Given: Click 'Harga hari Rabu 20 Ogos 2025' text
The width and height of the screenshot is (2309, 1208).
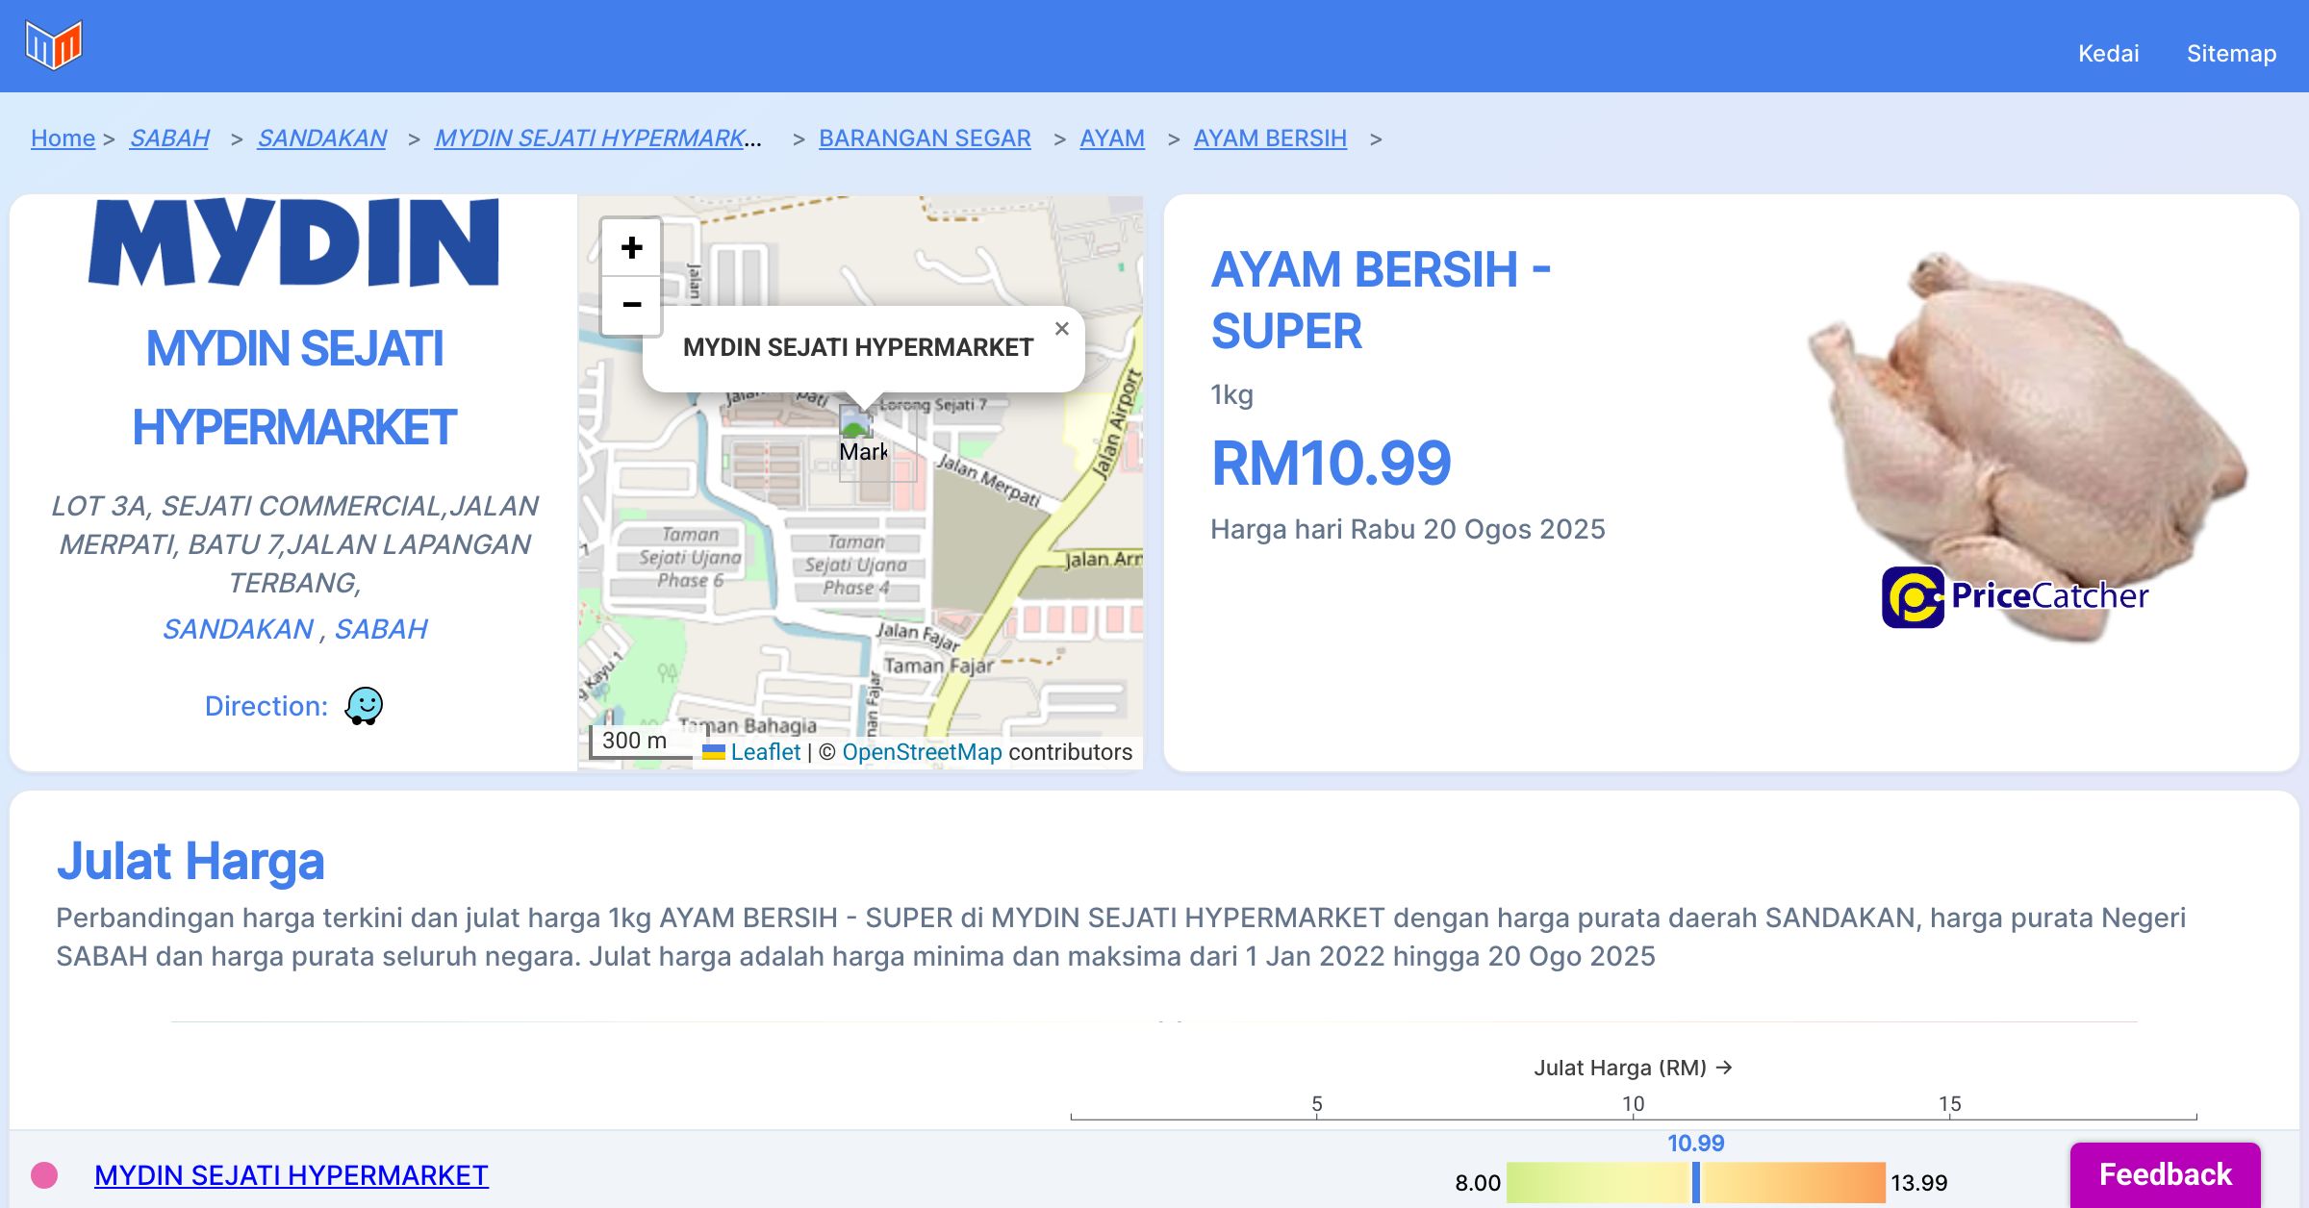Looking at the screenshot, I should (1408, 529).
